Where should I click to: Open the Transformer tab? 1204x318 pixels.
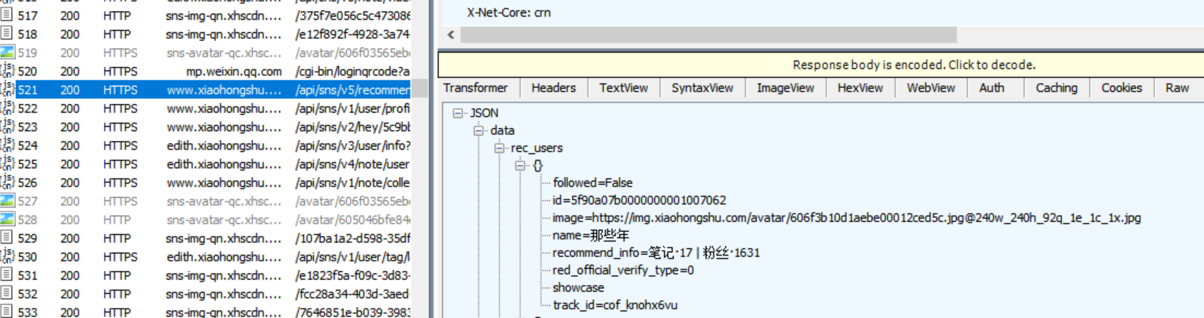(475, 88)
